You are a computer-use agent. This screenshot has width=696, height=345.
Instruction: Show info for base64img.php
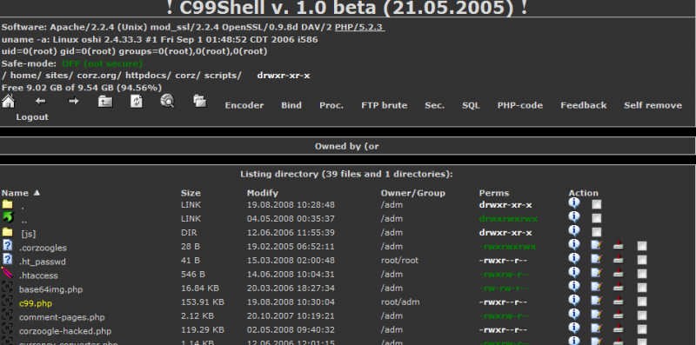(574, 287)
